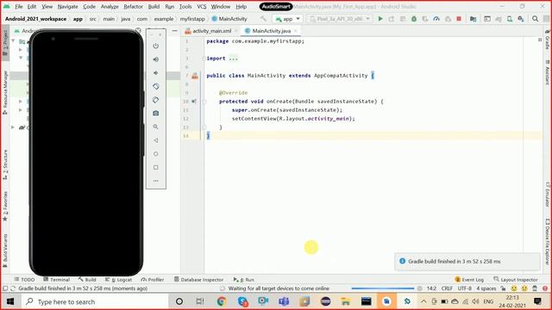Viewport: 552px width, 310px height.
Task: Close the MainActivity.java tab
Action: click(x=296, y=31)
